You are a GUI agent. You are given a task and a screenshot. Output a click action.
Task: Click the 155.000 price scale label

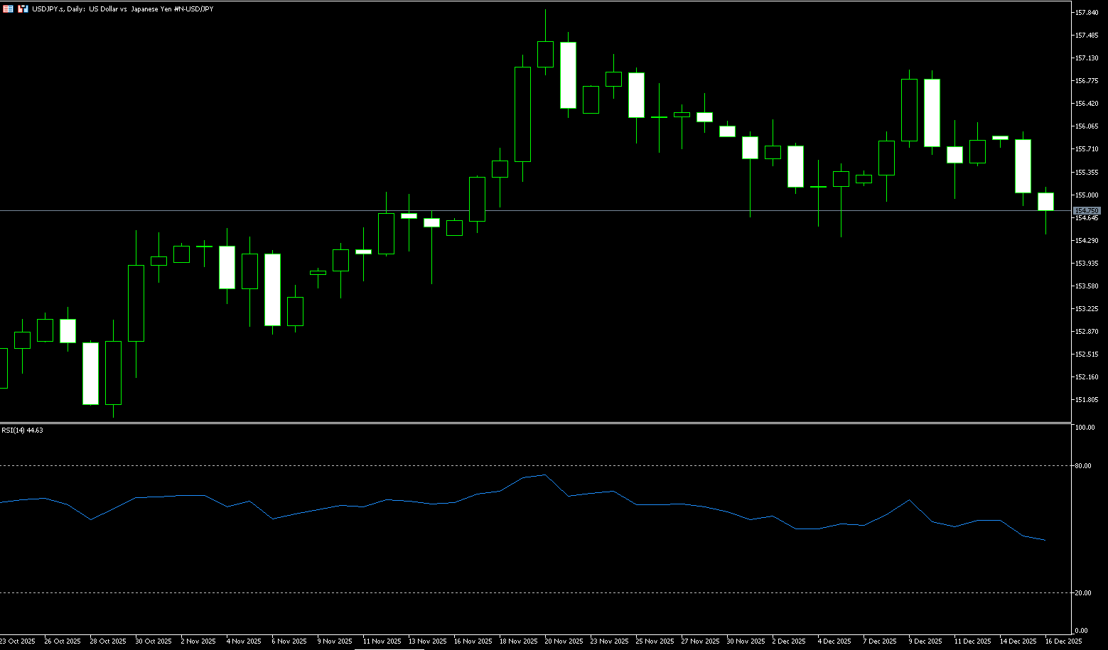[1087, 195]
